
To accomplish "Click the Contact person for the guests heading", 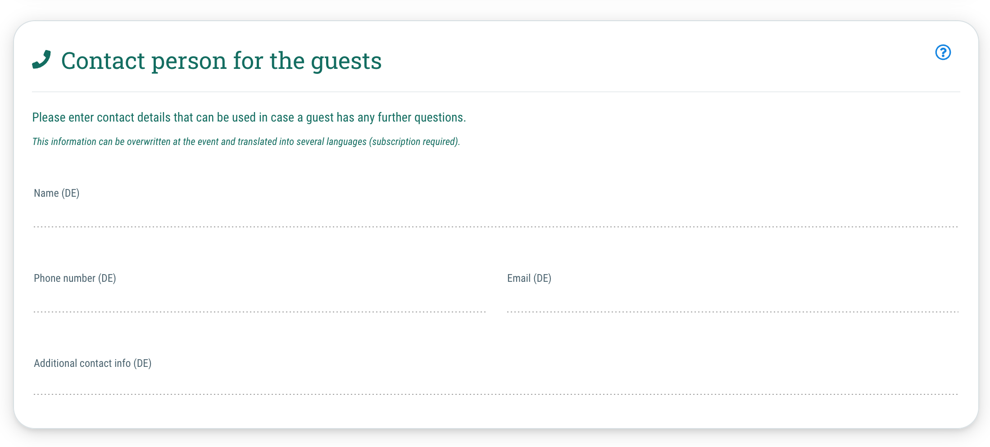I will pos(221,60).
